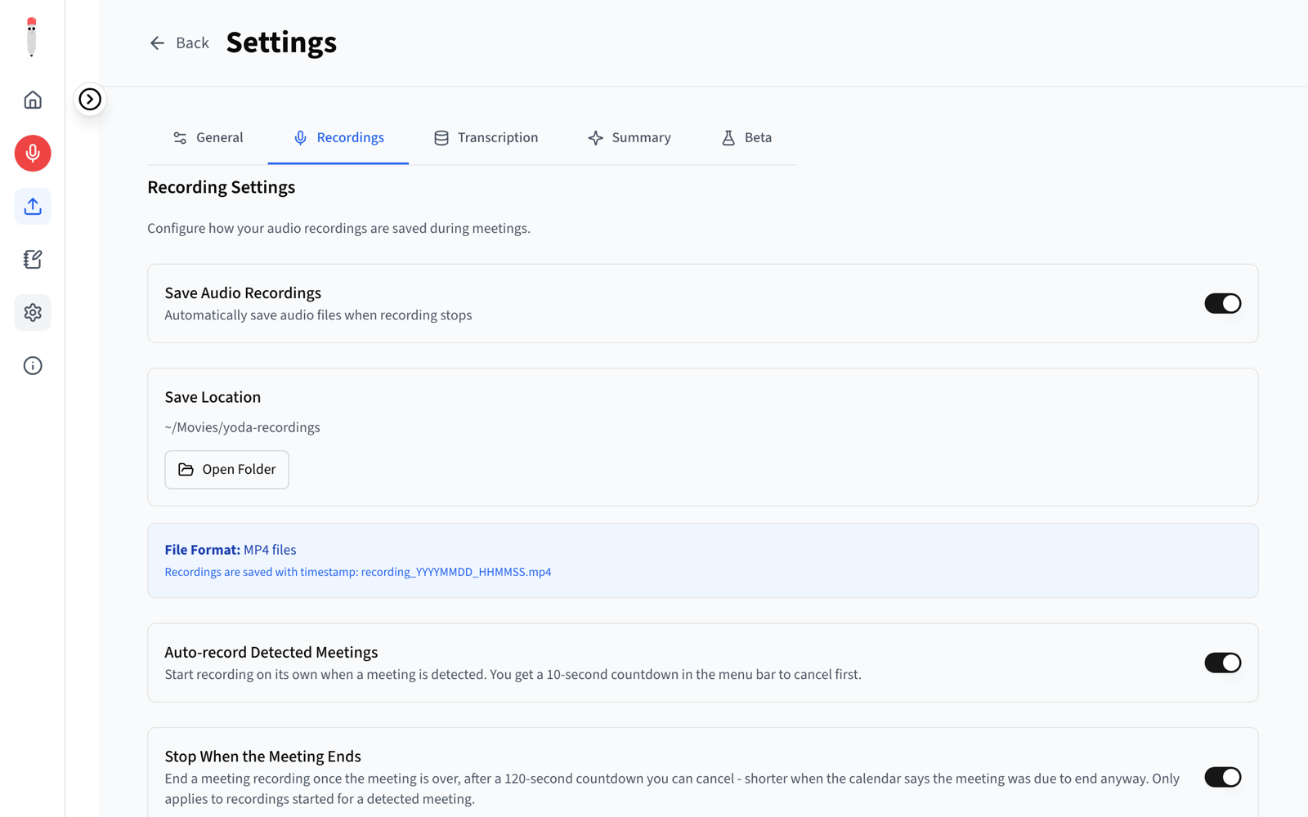Go to Home in the sidebar
The image size is (1308, 817).
(33, 100)
